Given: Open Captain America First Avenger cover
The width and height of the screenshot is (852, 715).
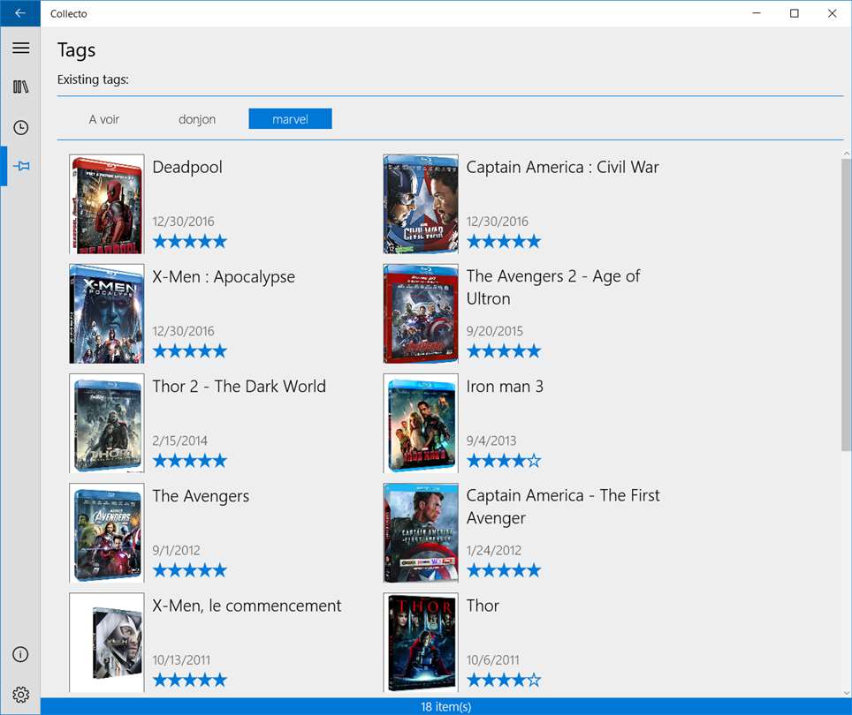Looking at the screenshot, I should (x=421, y=533).
